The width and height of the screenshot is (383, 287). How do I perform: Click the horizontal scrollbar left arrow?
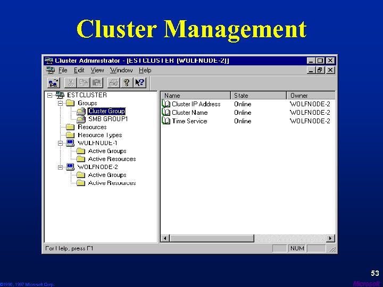tap(165, 238)
